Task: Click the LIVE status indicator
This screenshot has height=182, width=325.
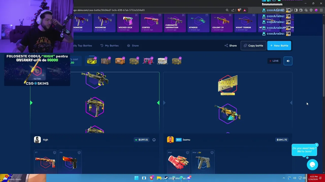Action: [274, 61]
